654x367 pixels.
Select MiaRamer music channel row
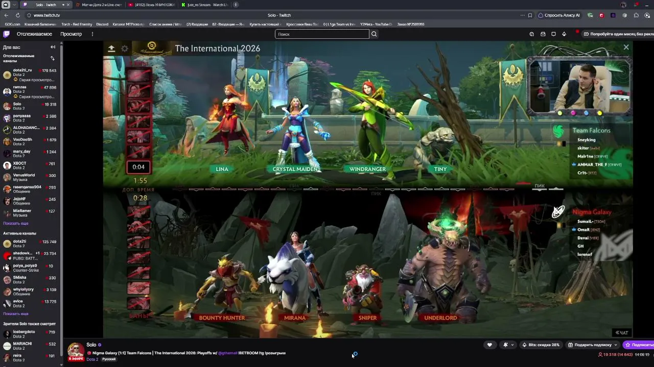(30, 213)
